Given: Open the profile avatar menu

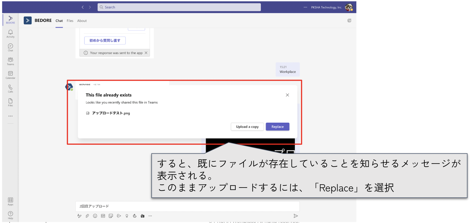Looking at the screenshot, I should [x=349, y=7].
